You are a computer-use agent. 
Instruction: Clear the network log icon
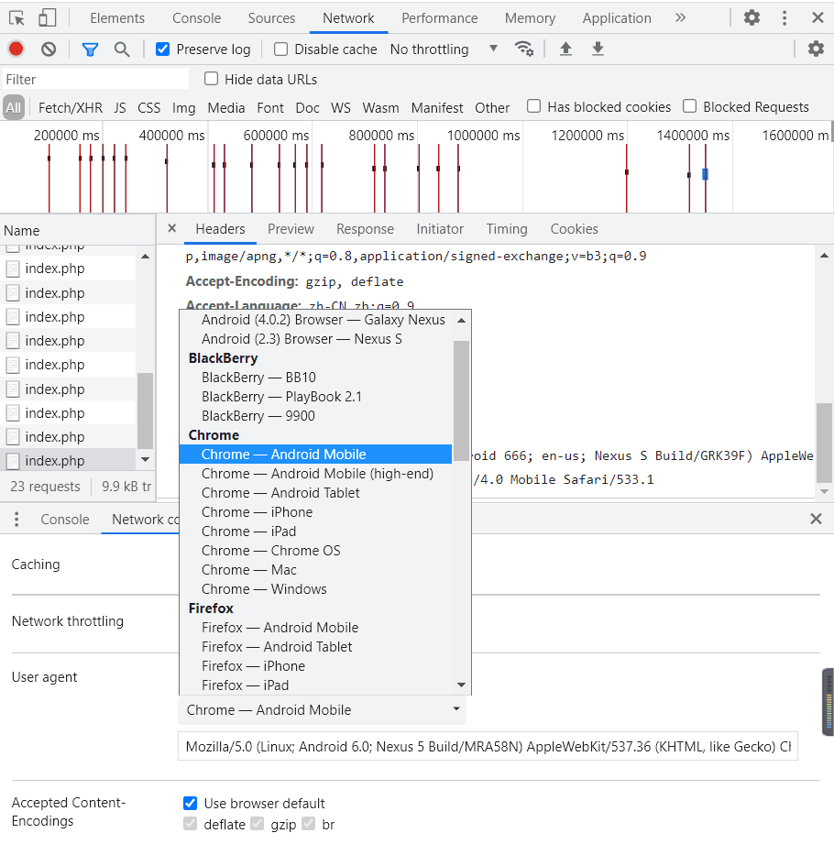pyautogui.click(x=49, y=49)
